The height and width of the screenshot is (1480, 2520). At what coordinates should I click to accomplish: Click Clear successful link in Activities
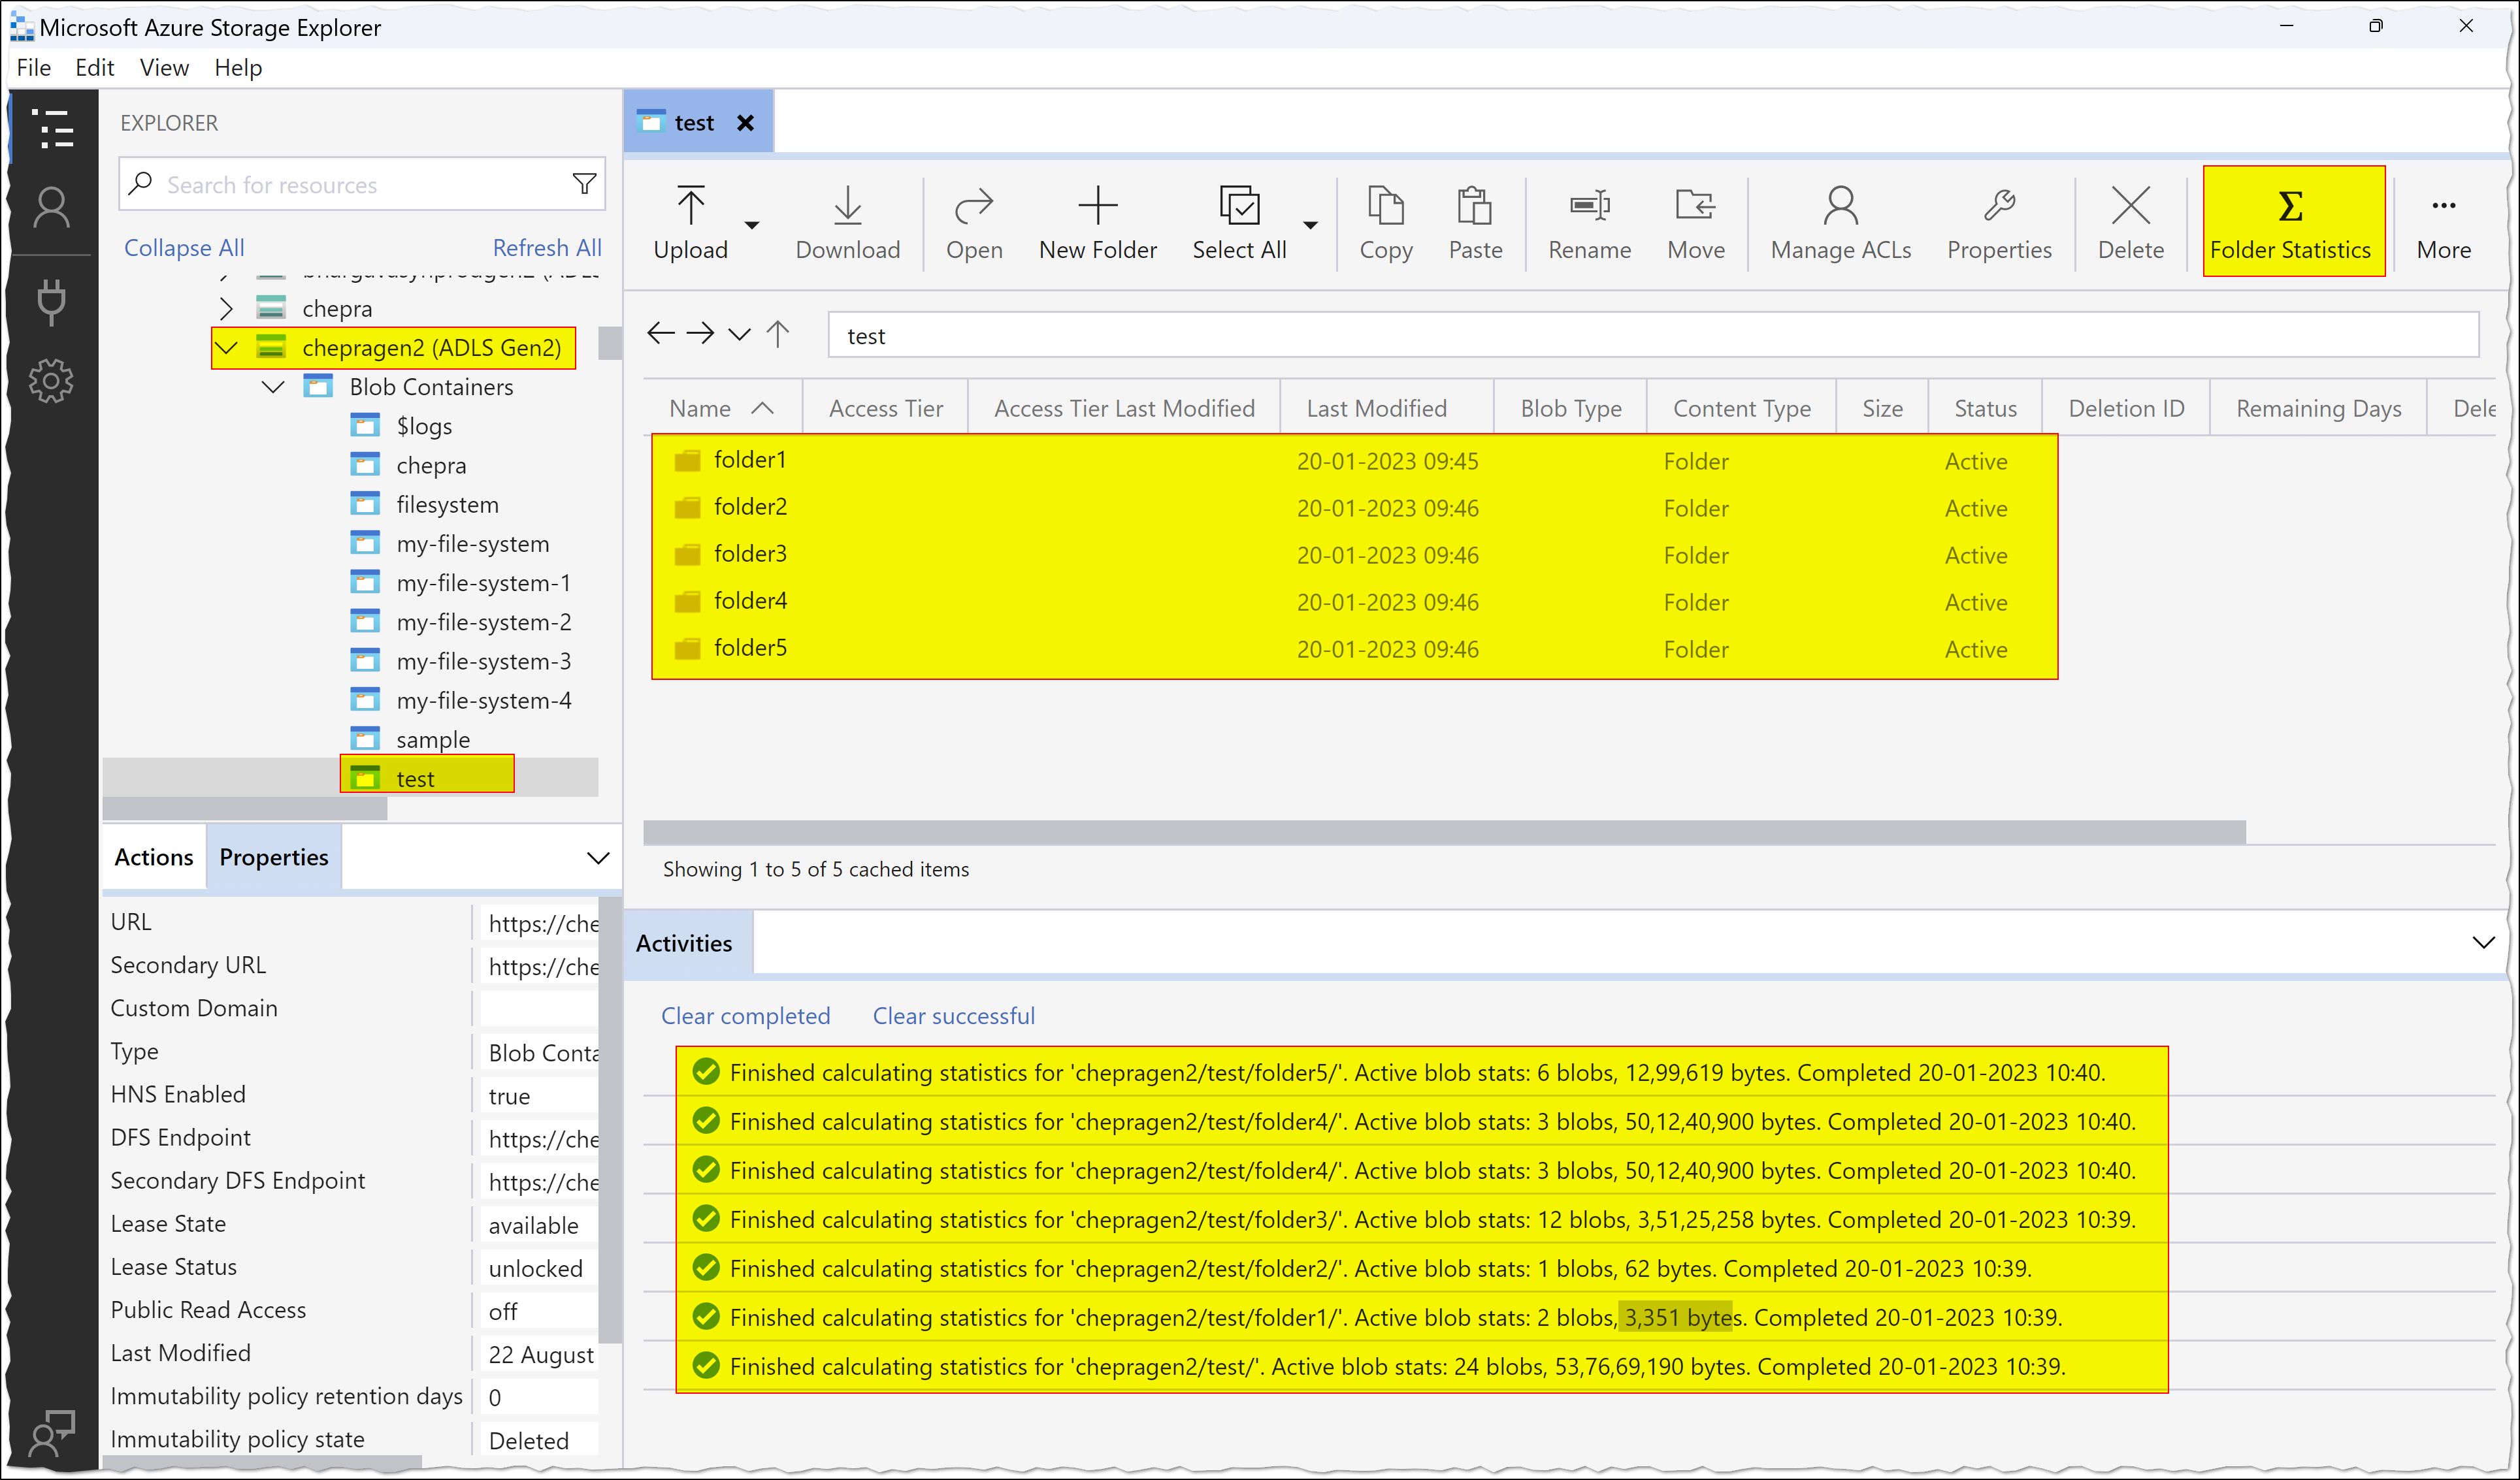pyautogui.click(x=953, y=1016)
